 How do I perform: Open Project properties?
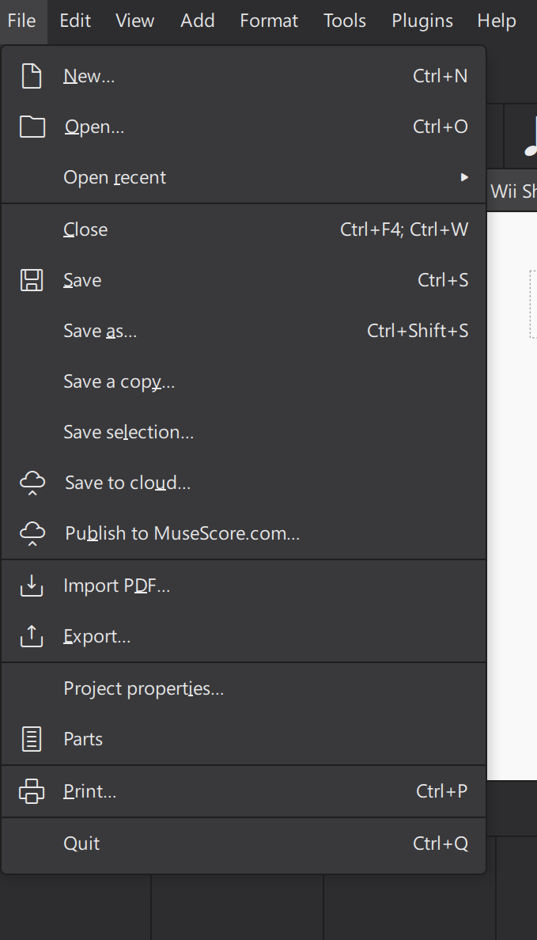tap(144, 688)
